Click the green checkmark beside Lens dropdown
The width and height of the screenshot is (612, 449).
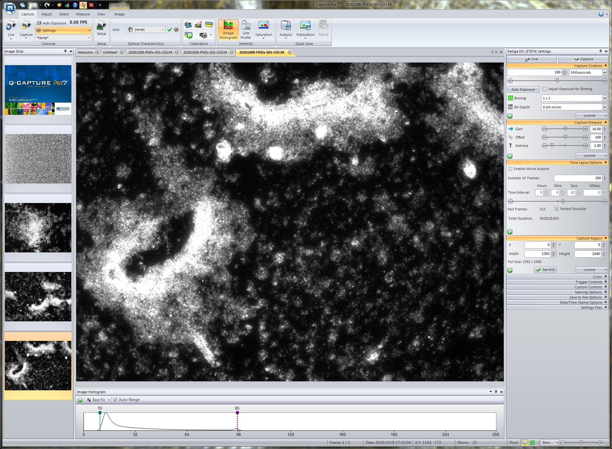click(170, 30)
